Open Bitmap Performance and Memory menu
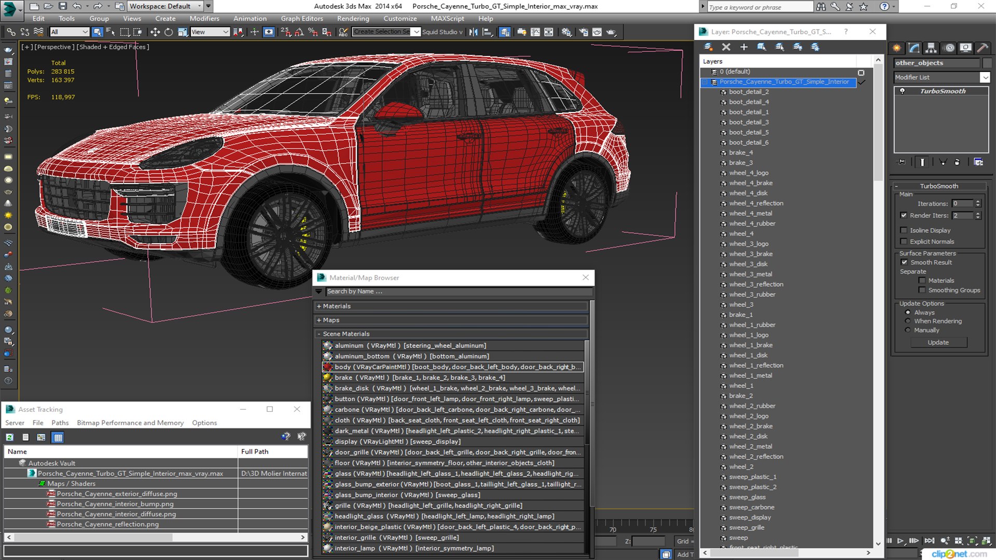 tap(130, 423)
